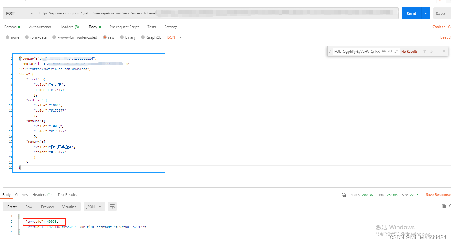Click Save Response
The image size is (451, 242).
(438, 195)
